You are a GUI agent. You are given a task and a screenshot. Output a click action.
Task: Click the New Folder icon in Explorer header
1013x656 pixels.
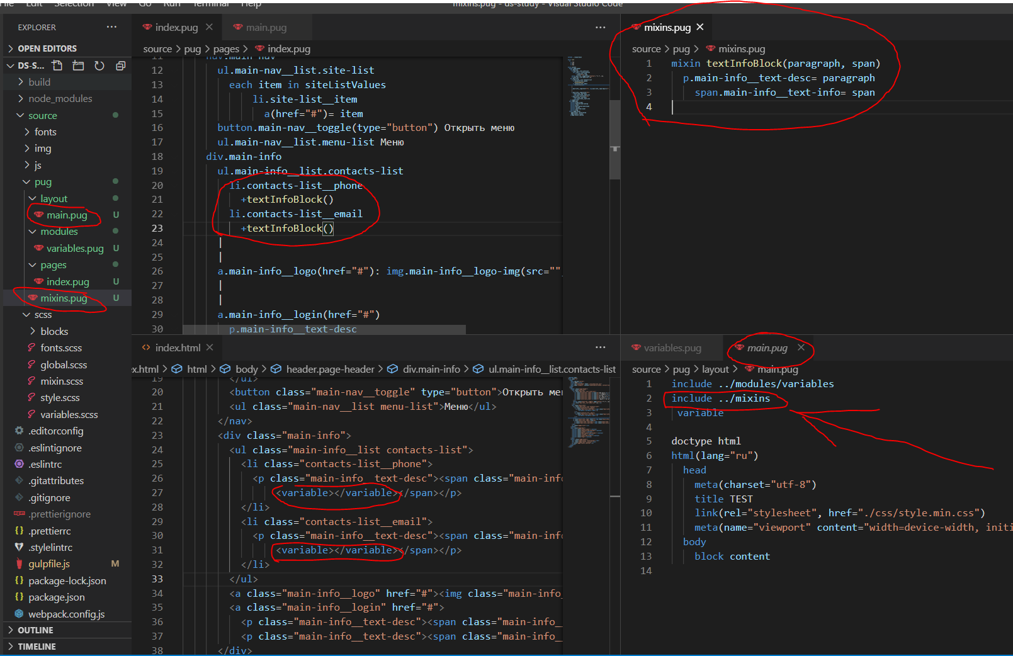tap(78, 65)
